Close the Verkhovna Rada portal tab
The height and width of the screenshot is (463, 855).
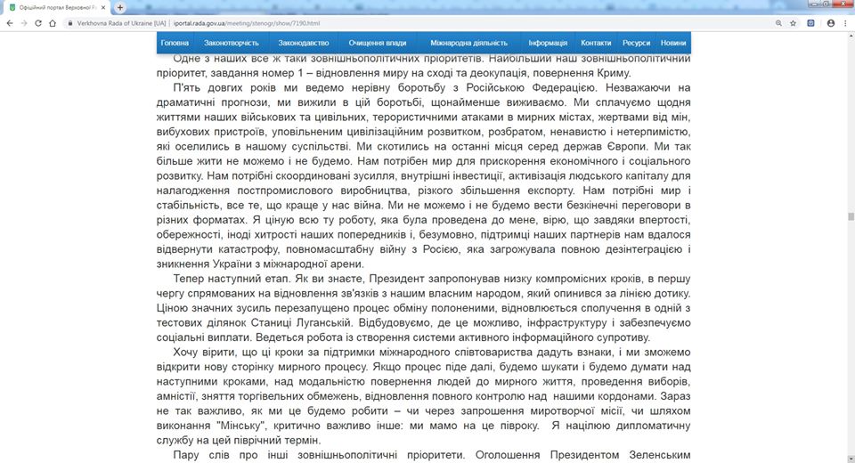click(x=105, y=7)
